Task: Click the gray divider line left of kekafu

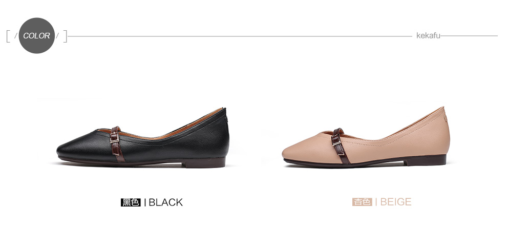Action: click(x=240, y=36)
